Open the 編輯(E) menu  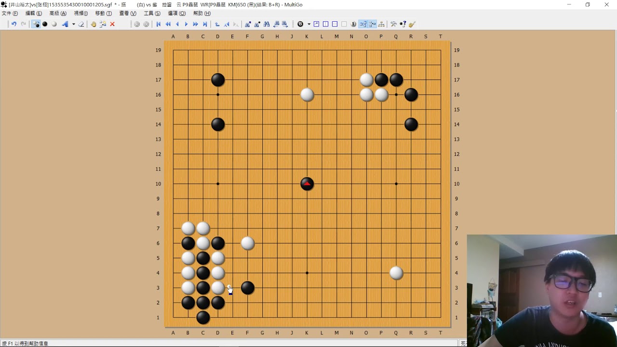34,13
